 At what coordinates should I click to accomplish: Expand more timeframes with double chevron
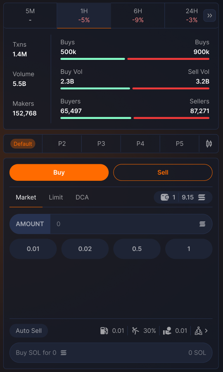coord(209,16)
